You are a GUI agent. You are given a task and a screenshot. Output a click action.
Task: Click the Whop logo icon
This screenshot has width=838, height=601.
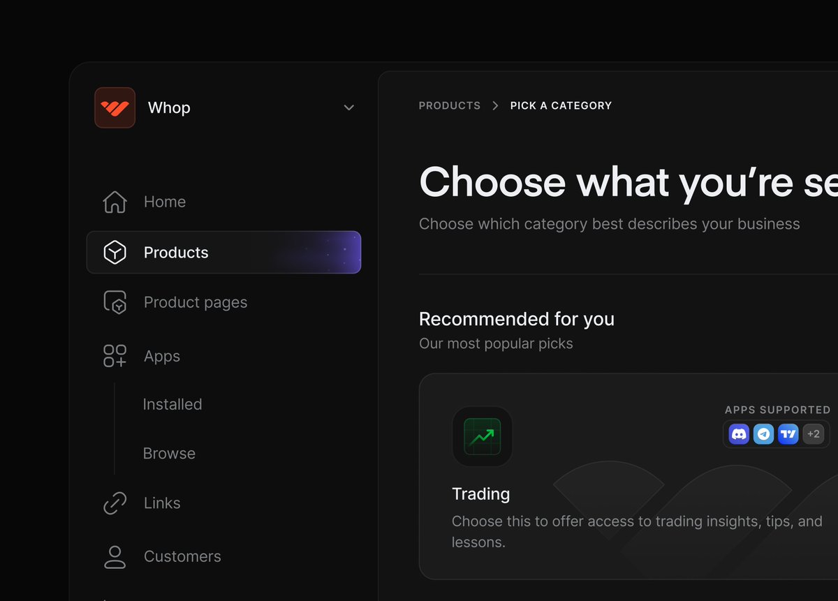click(115, 107)
